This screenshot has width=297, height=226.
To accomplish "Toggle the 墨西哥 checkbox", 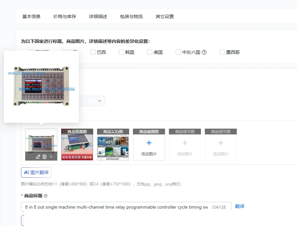I will click(222, 52).
